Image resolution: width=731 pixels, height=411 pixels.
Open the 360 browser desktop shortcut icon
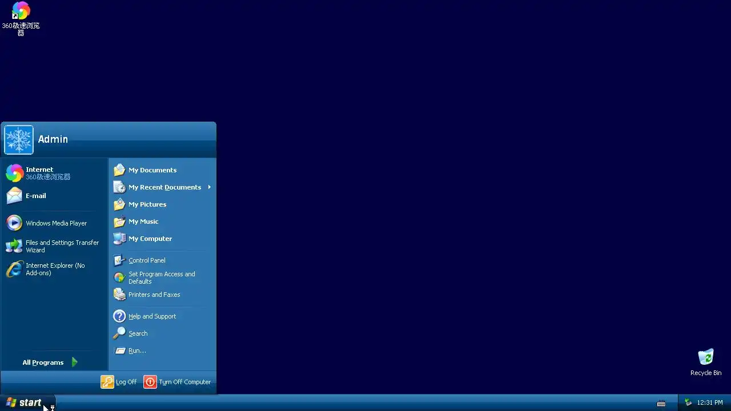tap(21, 11)
